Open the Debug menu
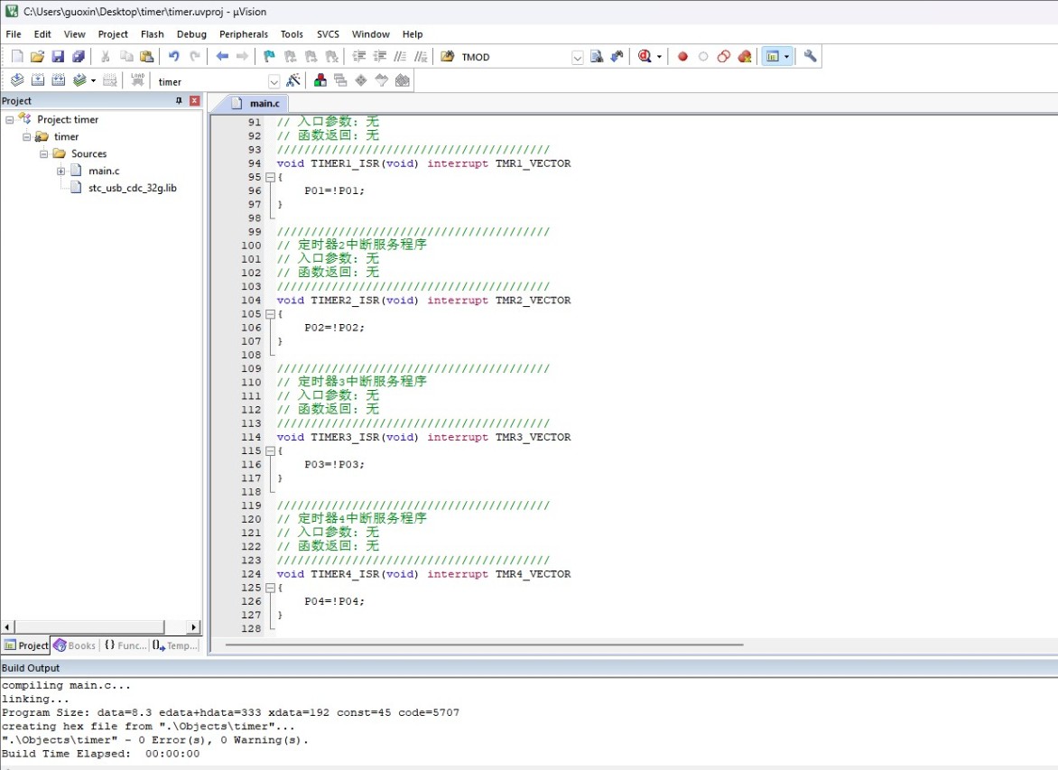This screenshot has height=770, width=1058. pos(191,34)
